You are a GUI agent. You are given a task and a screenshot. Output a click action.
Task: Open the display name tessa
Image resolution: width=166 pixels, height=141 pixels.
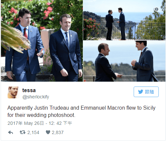(29, 90)
